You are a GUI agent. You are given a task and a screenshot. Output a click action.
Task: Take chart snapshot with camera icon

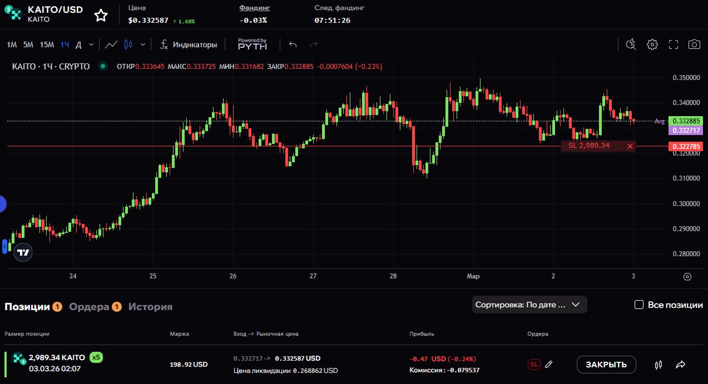694,44
